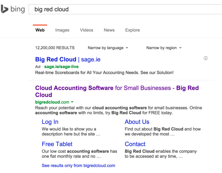Switch to the Web tab
222x173 pixels.
tap(40, 30)
